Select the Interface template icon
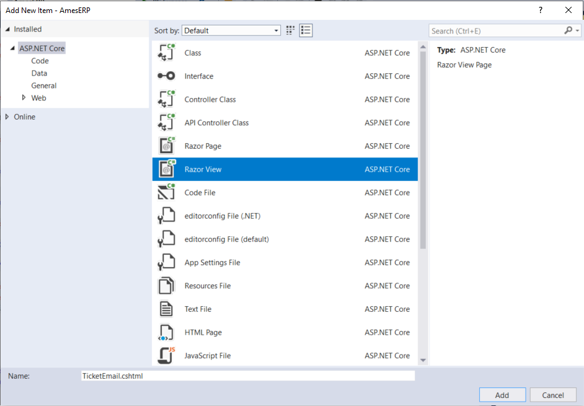The height and width of the screenshot is (406, 584). click(166, 76)
